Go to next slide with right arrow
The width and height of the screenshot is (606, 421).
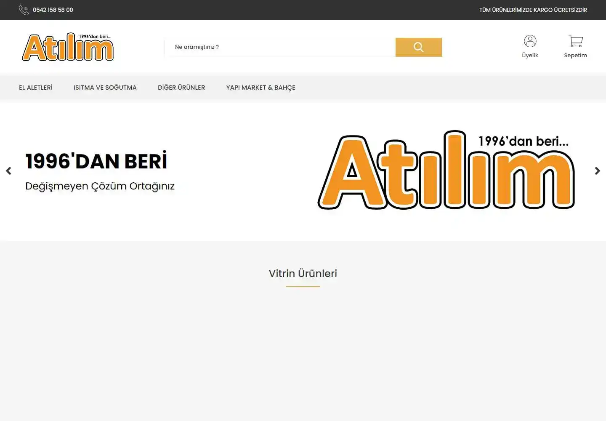[598, 171]
